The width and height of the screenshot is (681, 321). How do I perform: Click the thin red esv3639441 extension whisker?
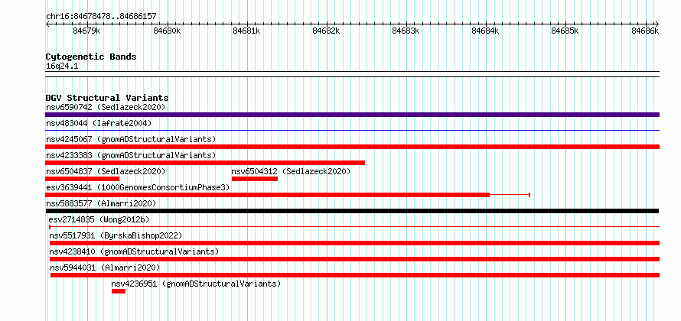(x=510, y=195)
